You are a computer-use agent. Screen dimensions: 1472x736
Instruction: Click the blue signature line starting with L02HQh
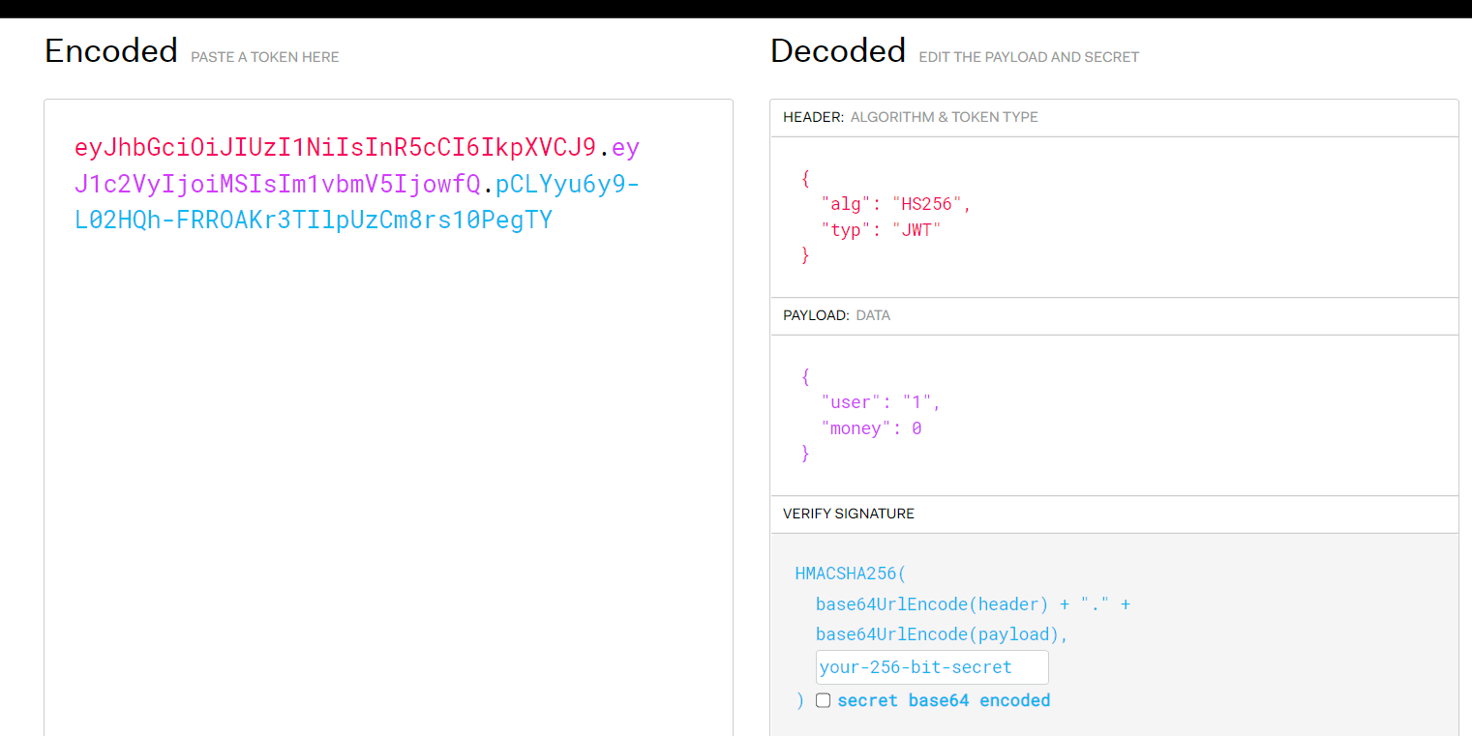tap(313, 220)
